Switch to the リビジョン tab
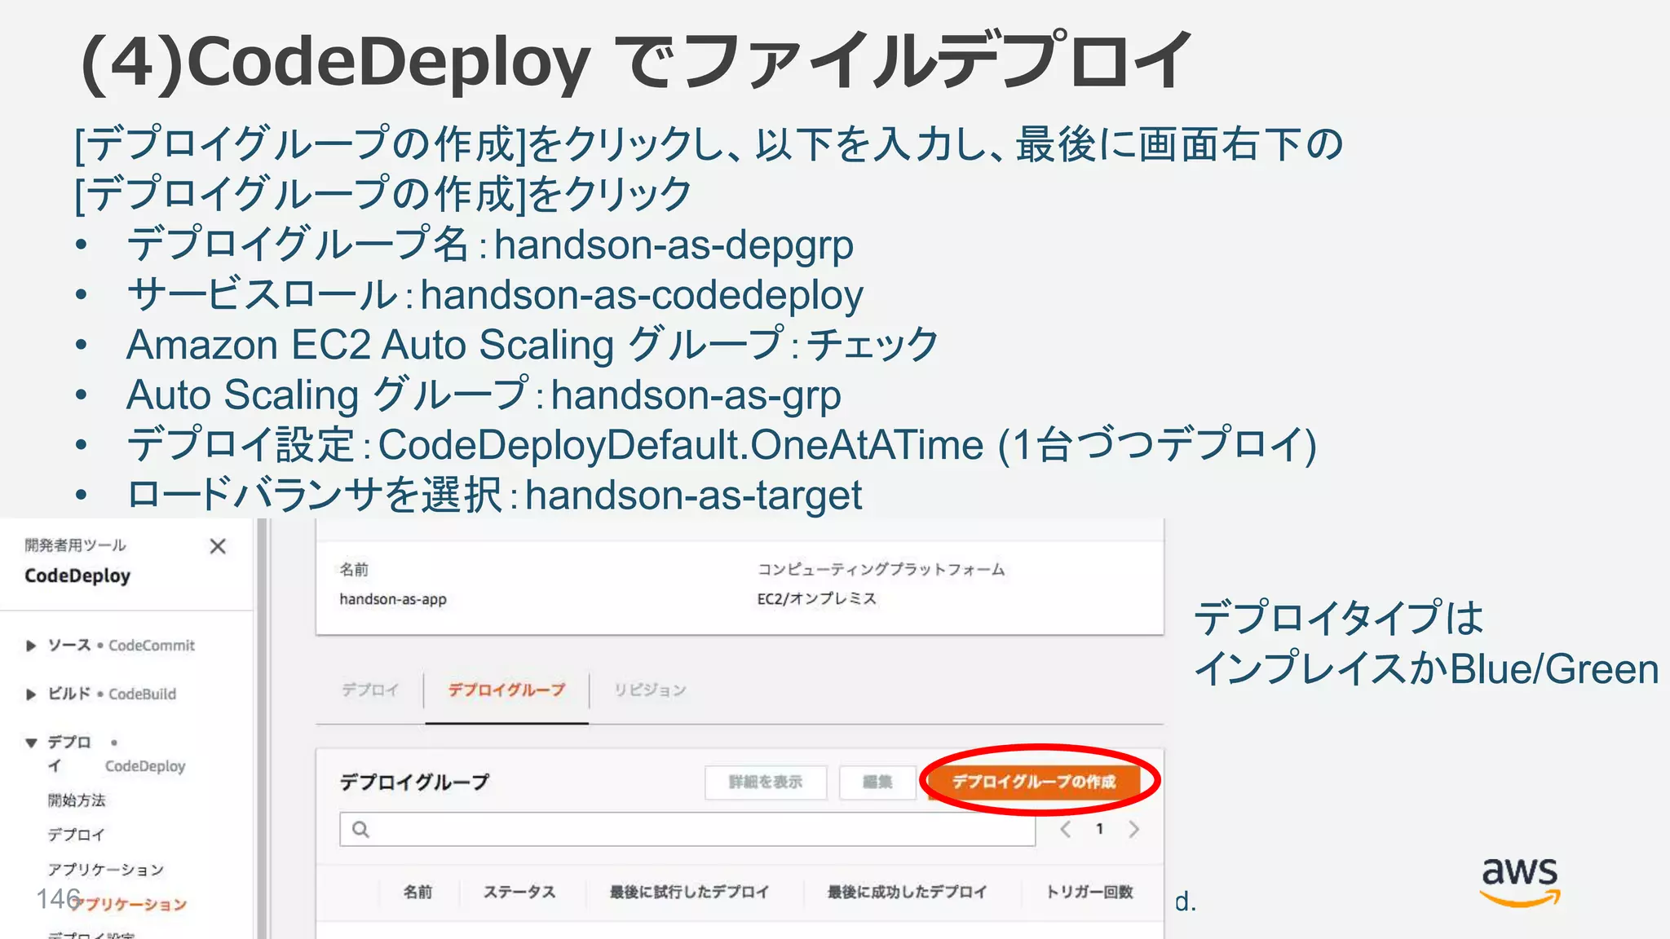The image size is (1670, 939). pyautogui.click(x=650, y=690)
